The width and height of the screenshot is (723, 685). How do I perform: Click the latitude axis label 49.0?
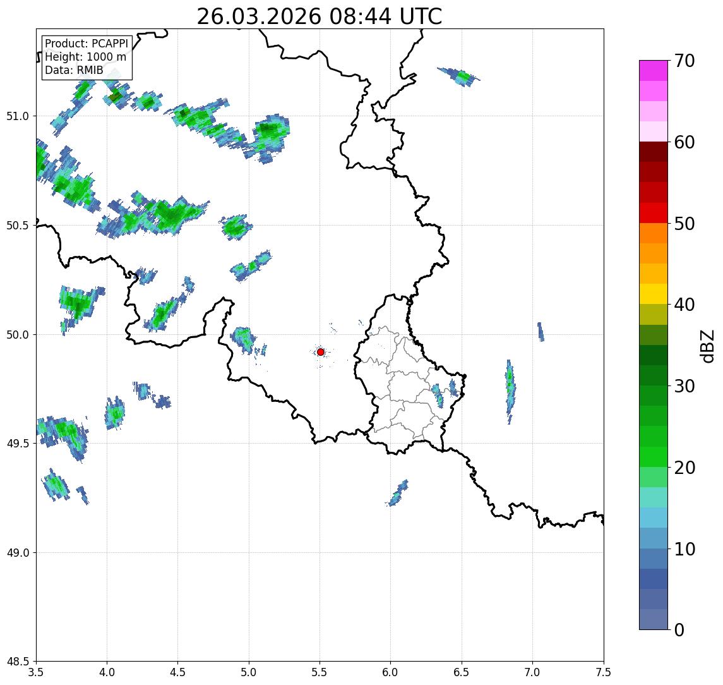click(x=18, y=553)
